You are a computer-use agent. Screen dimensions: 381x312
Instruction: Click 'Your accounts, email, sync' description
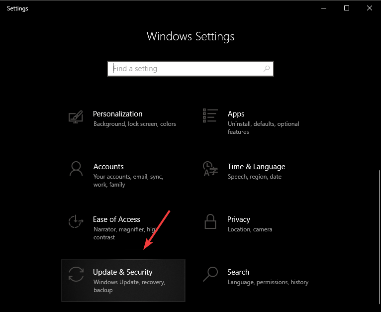[x=128, y=181]
